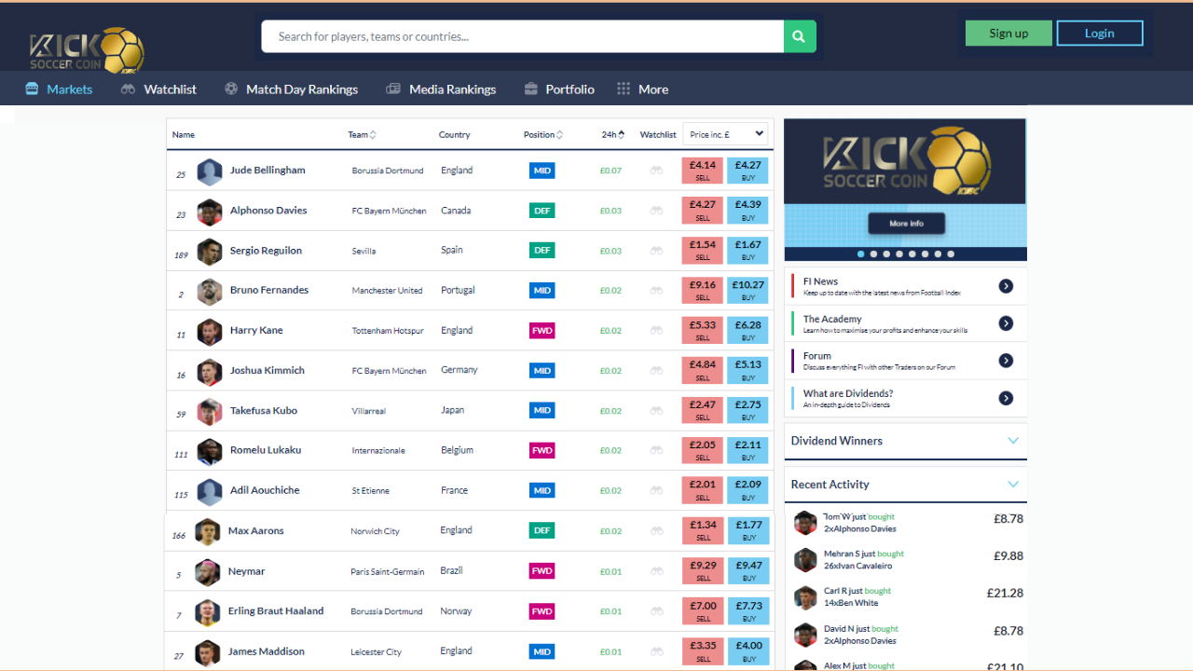1193x671 pixels.
Task: Open the Portfolio tab
Action: point(559,89)
